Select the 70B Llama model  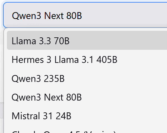click(87, 40)
